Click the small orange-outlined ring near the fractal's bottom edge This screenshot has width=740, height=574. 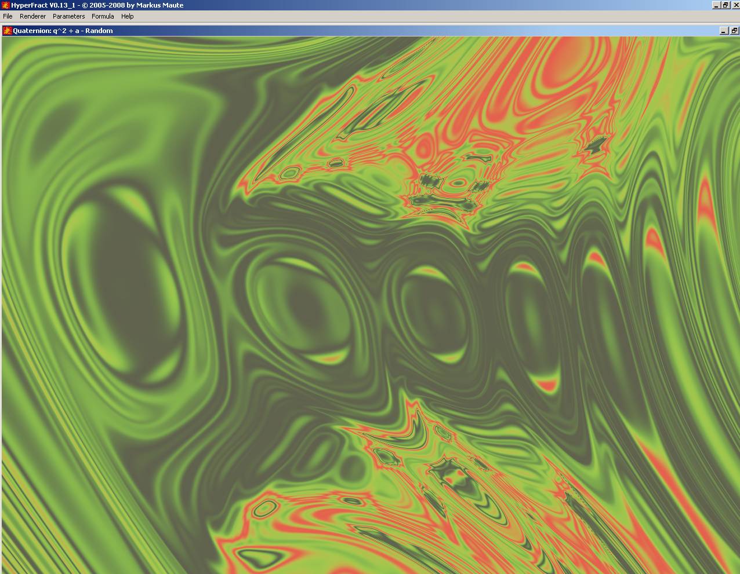[x=264, y=509]
